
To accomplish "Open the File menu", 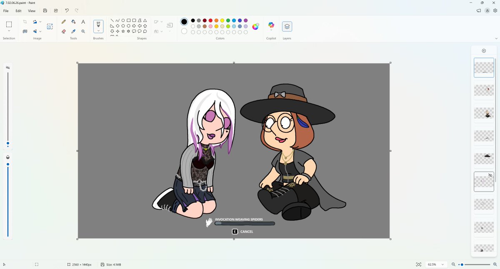I will (x=6, y=11).
